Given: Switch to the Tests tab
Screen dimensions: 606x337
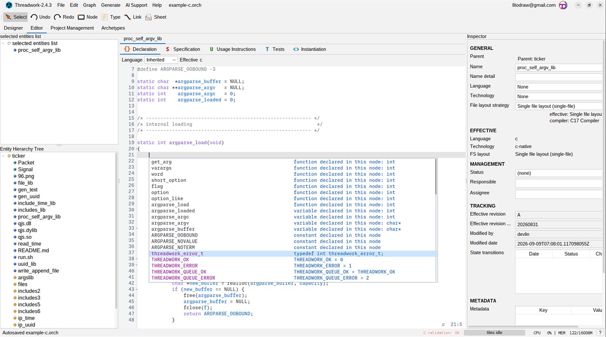Looking at the screenshot, I should pos(275,49).
